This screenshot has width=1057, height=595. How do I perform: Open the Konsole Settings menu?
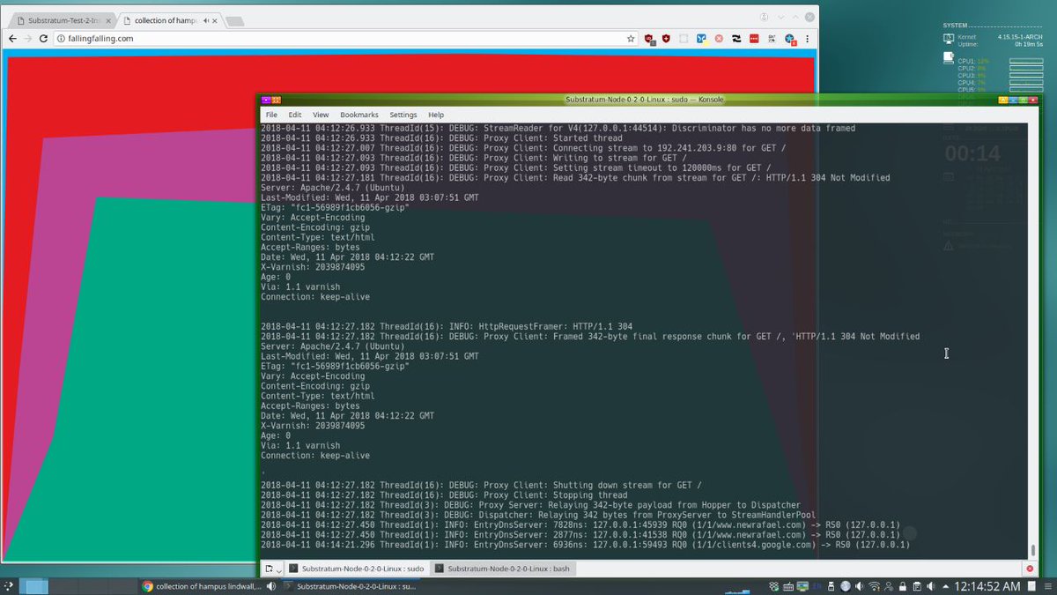click(x=403, y=115)
